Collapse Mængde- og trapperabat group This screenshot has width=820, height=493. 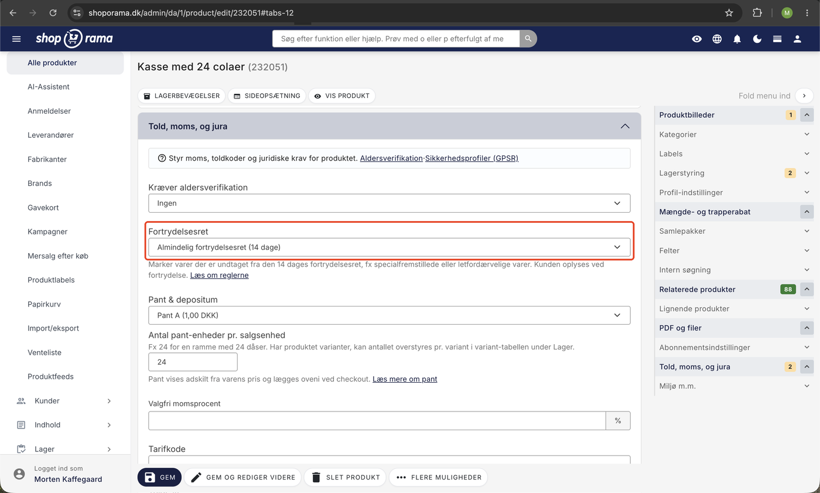807,212
